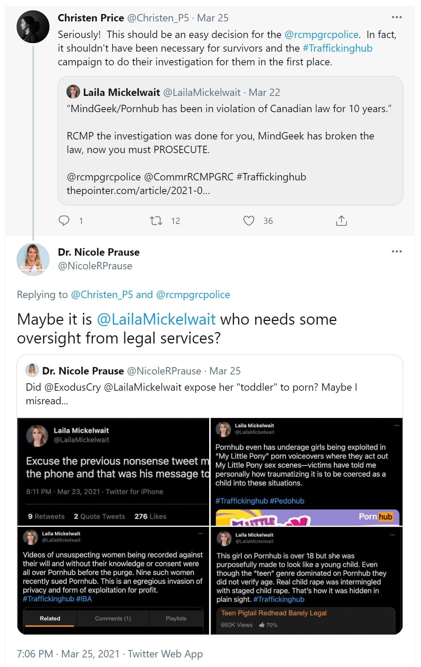Open Christen Price's profile avatar
Screen dimensions: 421x667
pyautogui.click(x=33, y=27)
